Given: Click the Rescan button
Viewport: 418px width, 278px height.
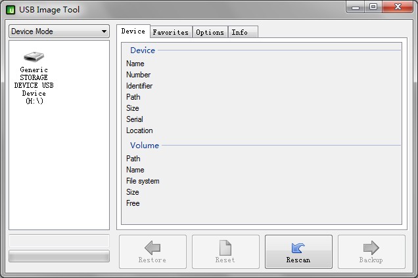Looking at the screenshot, I should [x=298, y=252].
